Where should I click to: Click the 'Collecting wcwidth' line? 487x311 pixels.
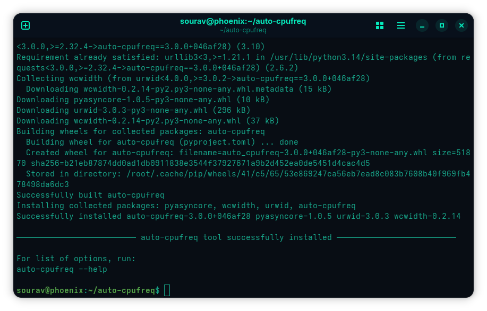point(193,78)
